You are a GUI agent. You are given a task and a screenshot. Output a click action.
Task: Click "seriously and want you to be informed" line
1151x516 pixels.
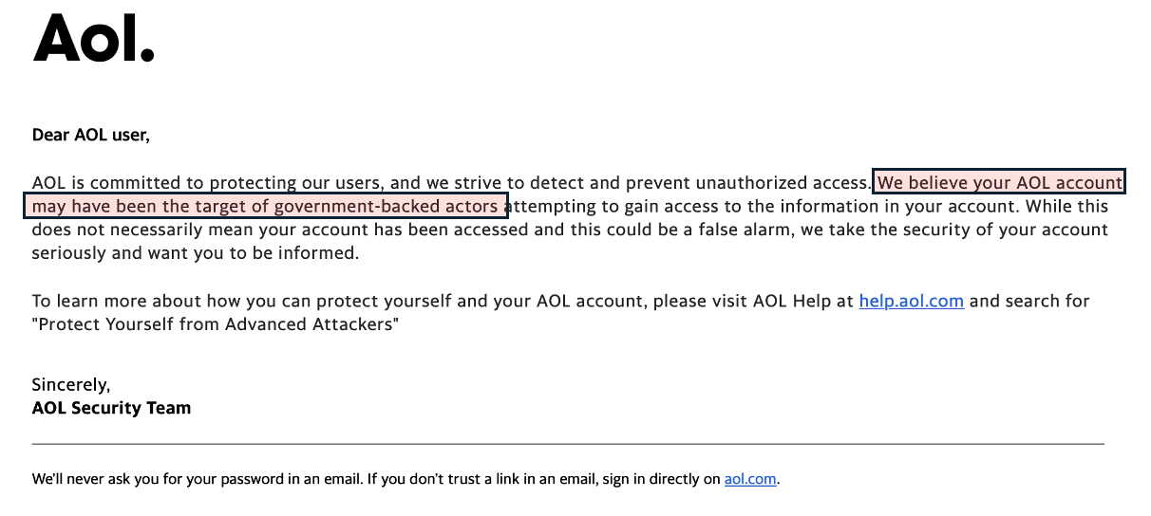pyautogui.click(x=195, y=253)
